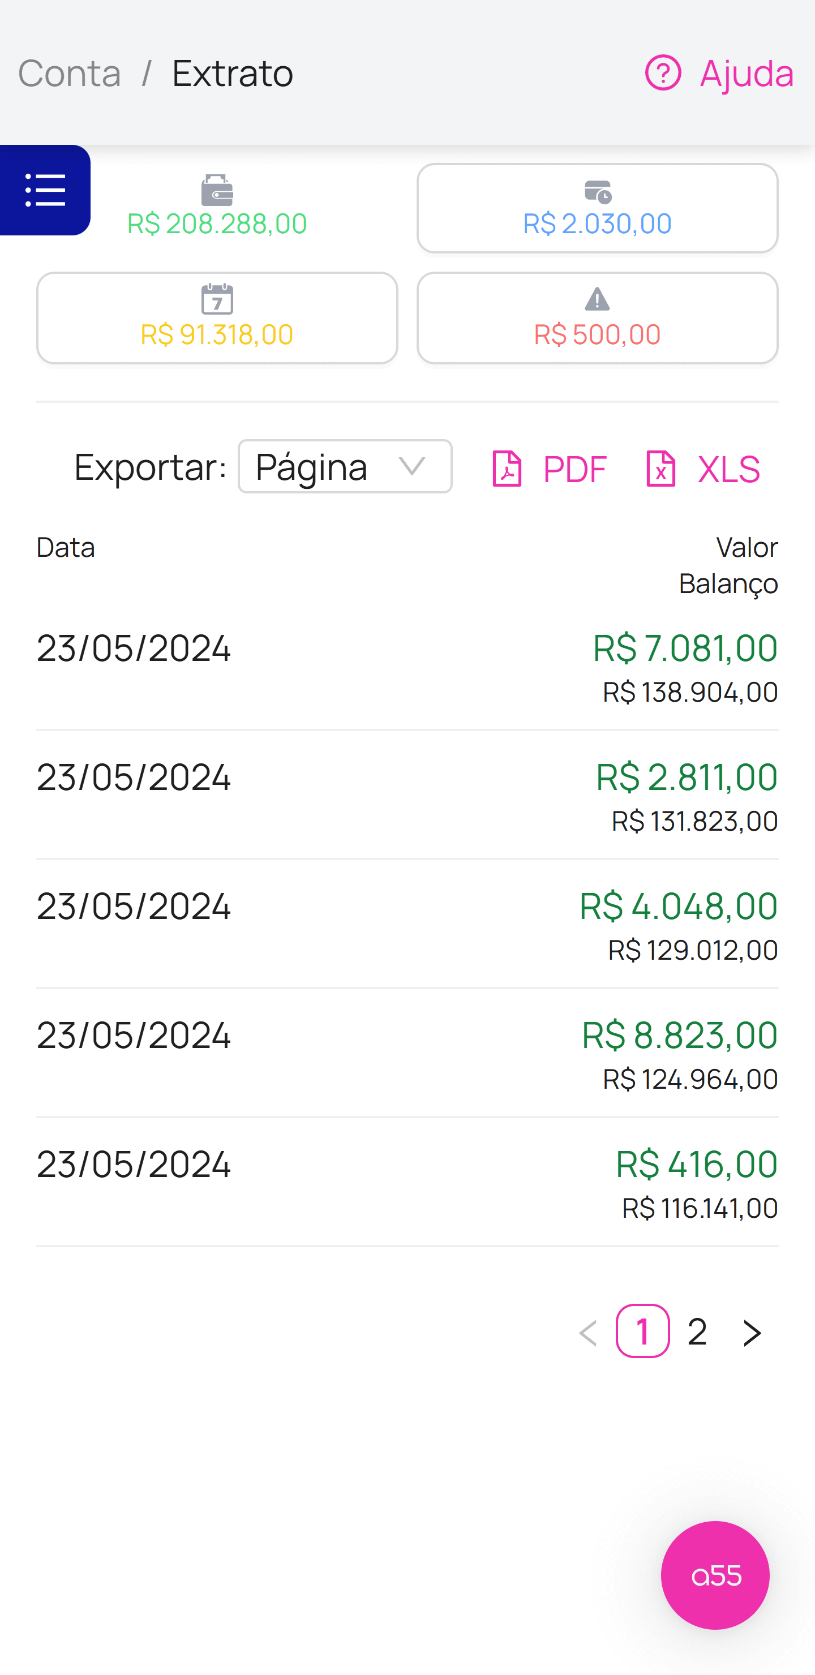Go to next page arrow
This screenshot has width=815, height=1675.
(x=752, y=1332)
